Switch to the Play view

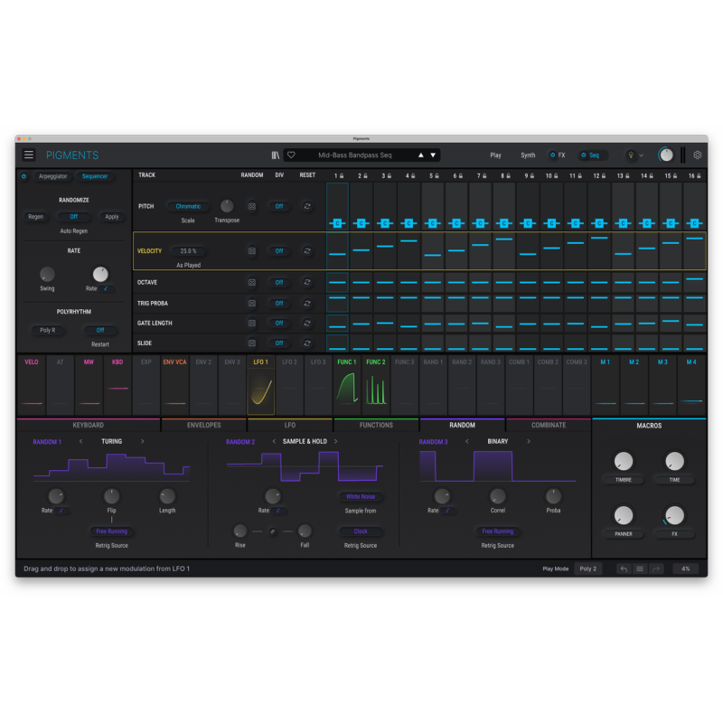tap(495, 155)
